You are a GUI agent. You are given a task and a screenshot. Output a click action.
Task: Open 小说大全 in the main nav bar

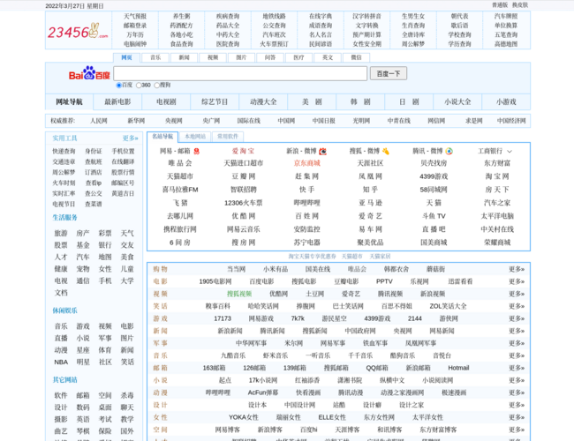tap(457, 102)
